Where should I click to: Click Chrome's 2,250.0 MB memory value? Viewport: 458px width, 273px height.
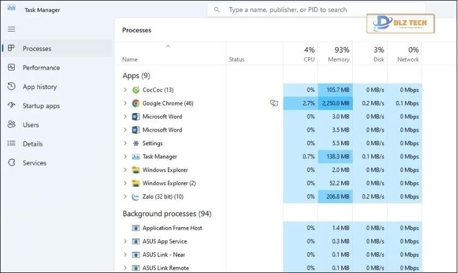tap(335, 103)
